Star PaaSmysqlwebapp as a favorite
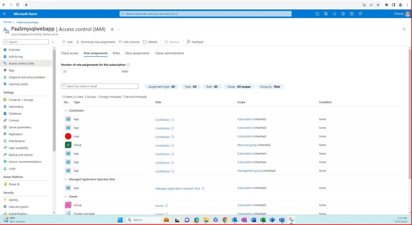This screenshot has width=412, height=225. pos(113,29)
